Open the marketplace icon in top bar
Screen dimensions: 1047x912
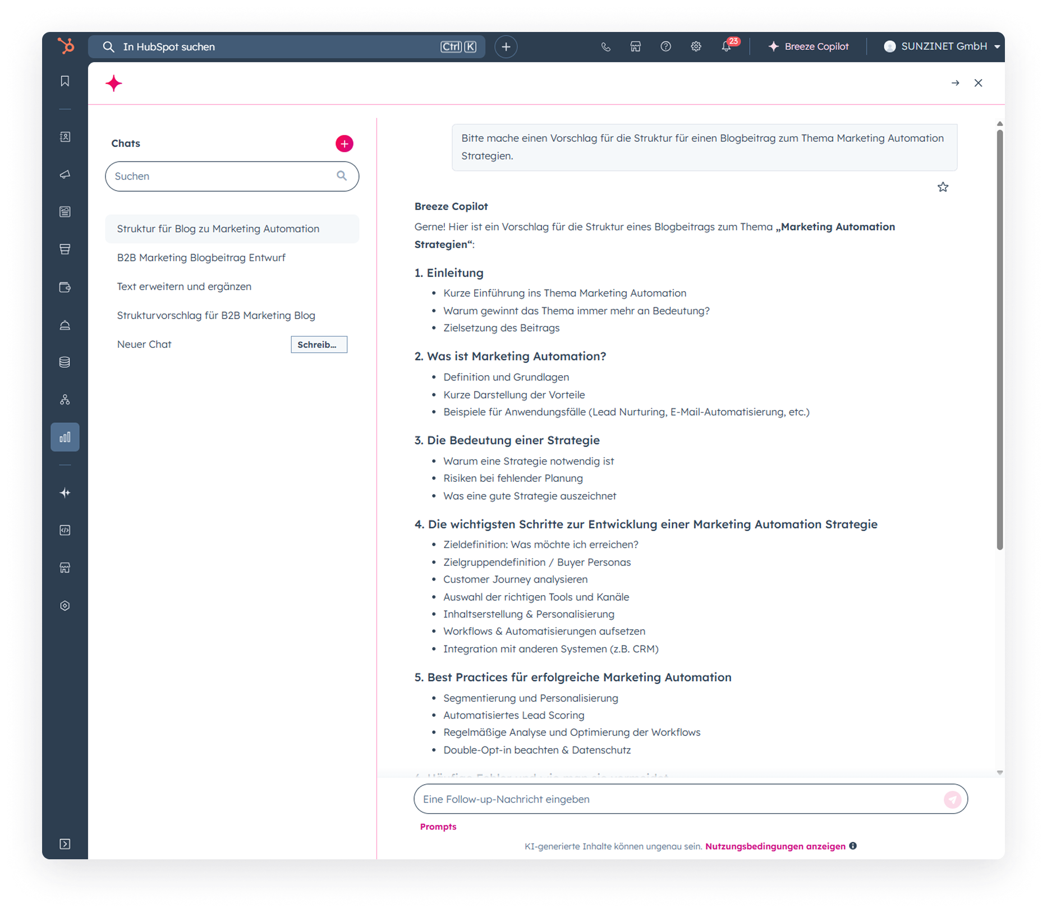click(635, 47)
